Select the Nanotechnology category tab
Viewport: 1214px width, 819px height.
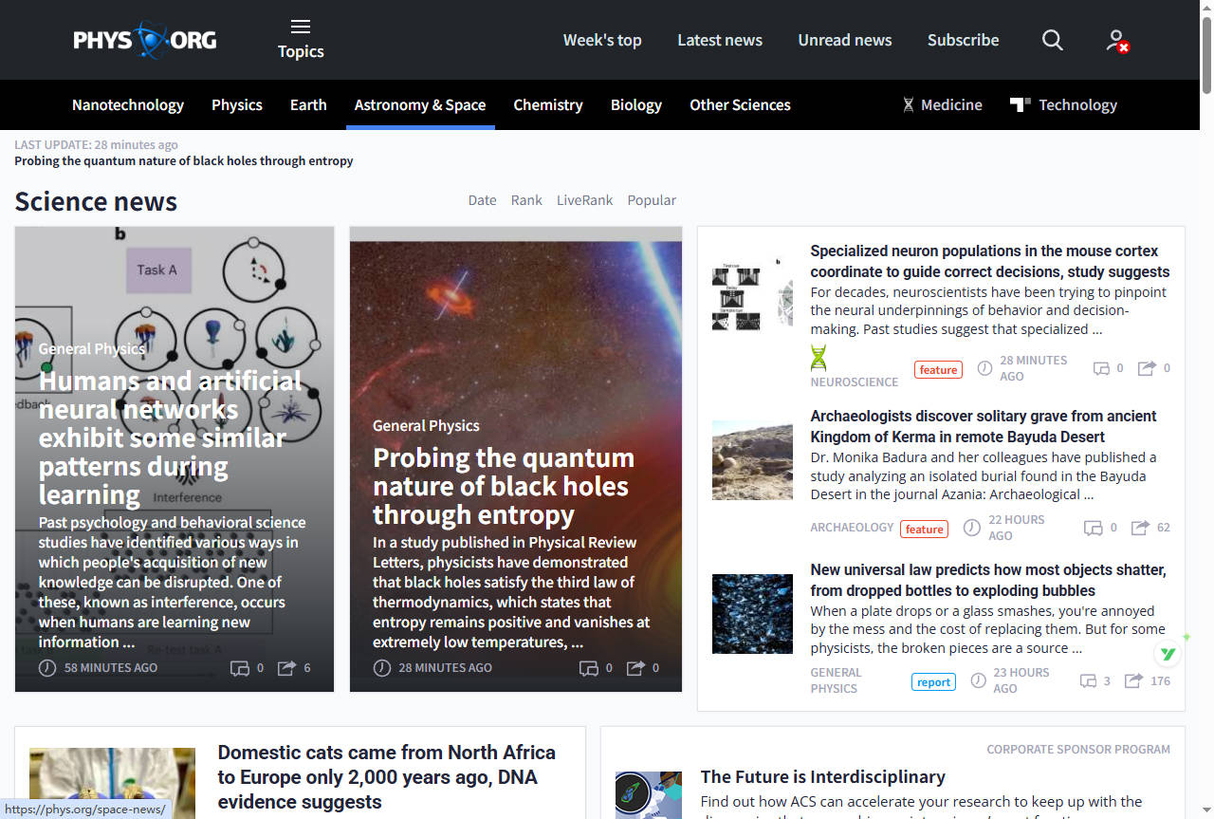coord(128,105)
